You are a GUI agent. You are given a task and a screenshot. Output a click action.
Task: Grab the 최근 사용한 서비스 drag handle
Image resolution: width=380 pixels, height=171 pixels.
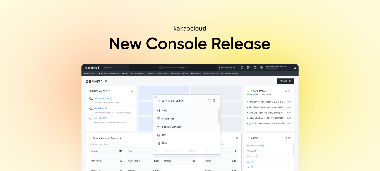click(159, 101)
